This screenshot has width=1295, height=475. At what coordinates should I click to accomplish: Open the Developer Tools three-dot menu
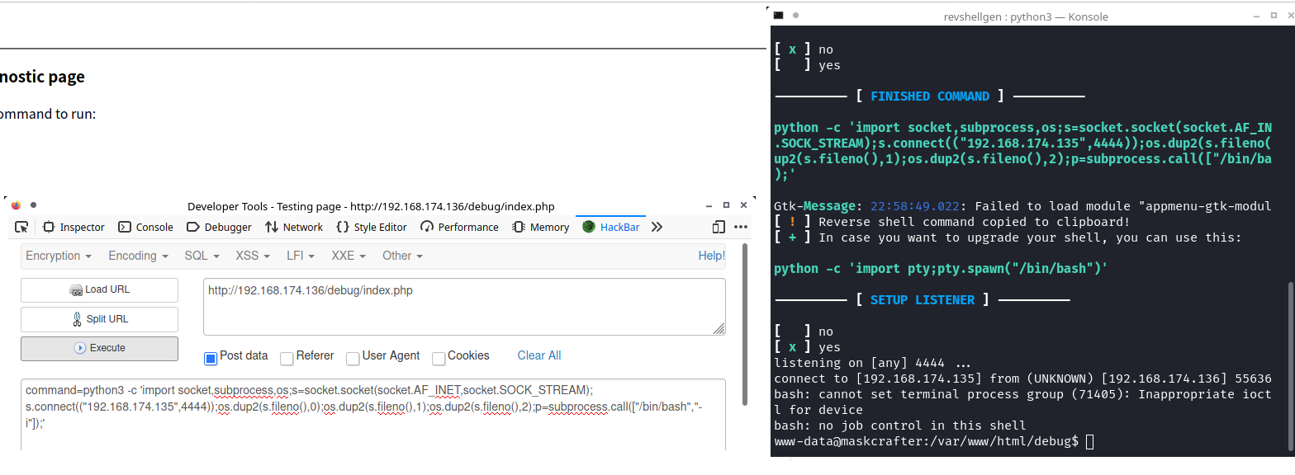coord(741,227)
